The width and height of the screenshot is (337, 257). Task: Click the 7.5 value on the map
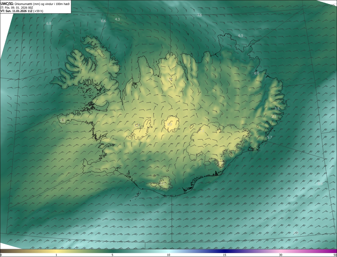[x=200, y=15]
